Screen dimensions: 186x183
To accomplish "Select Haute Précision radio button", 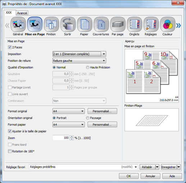I will [87, 67].
